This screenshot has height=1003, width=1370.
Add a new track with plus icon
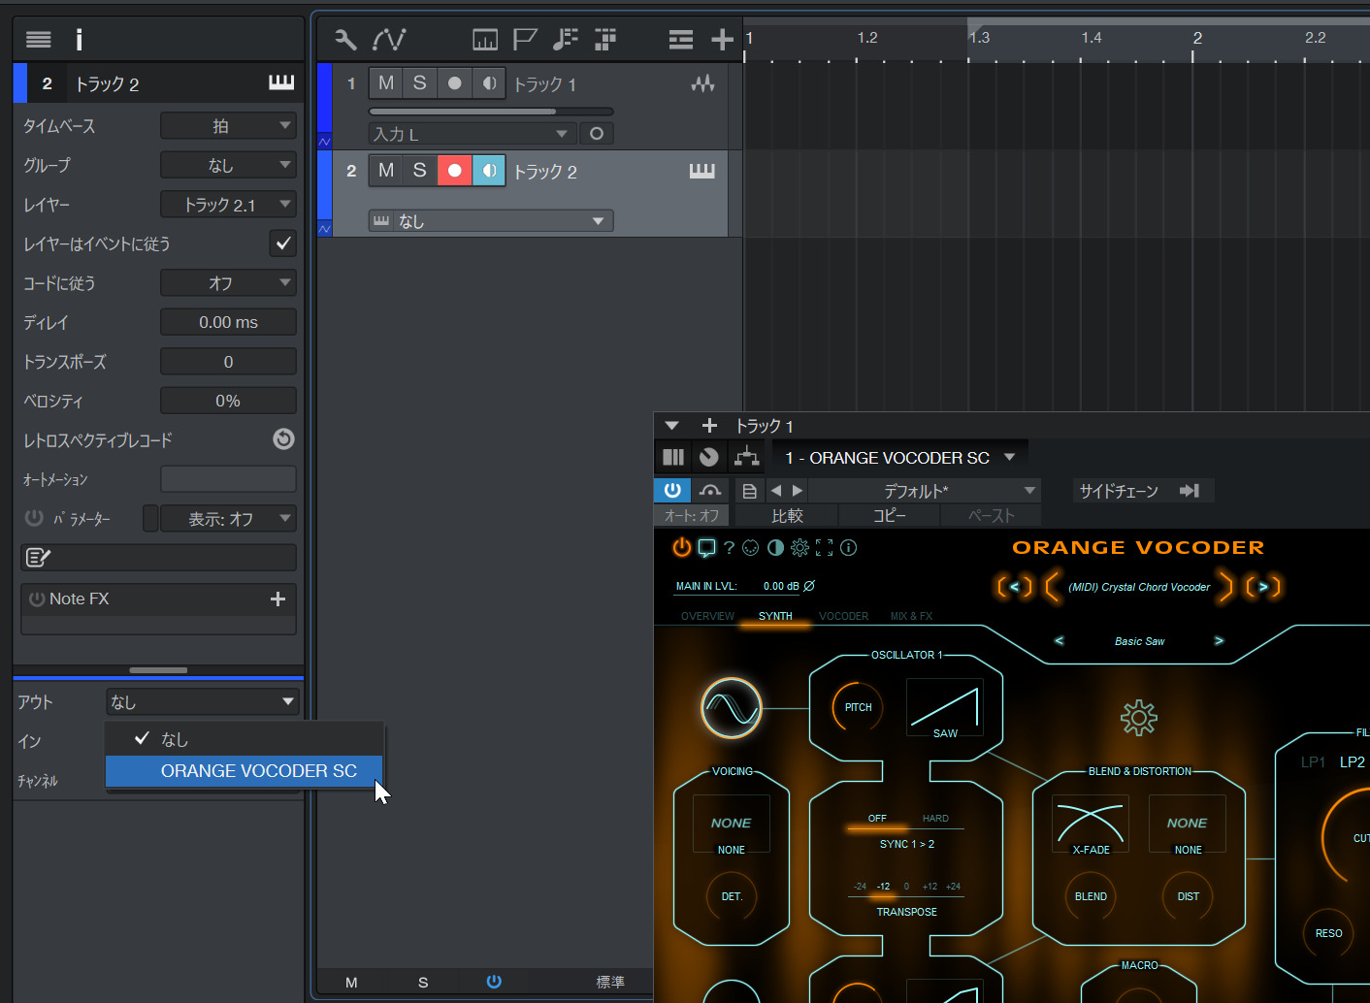(722, 40)
